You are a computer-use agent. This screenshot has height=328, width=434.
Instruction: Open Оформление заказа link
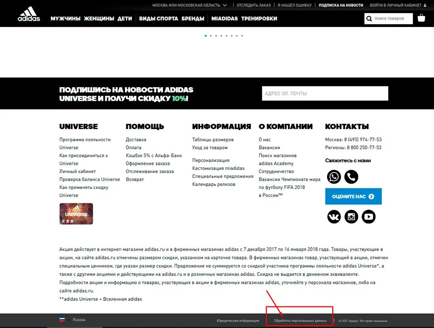click(x=148, y=164)
